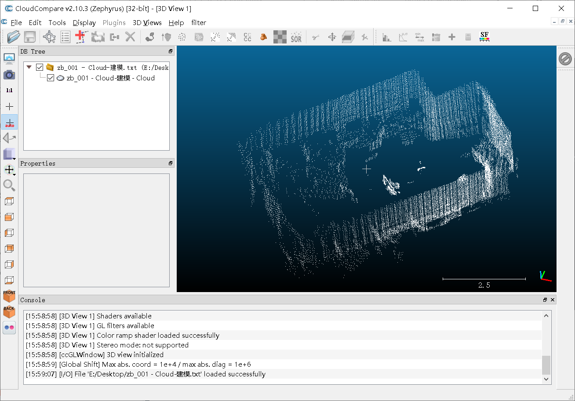Click the add scalar field plus icon
This screenshot has width=575, height=401.
pos(452,37)
